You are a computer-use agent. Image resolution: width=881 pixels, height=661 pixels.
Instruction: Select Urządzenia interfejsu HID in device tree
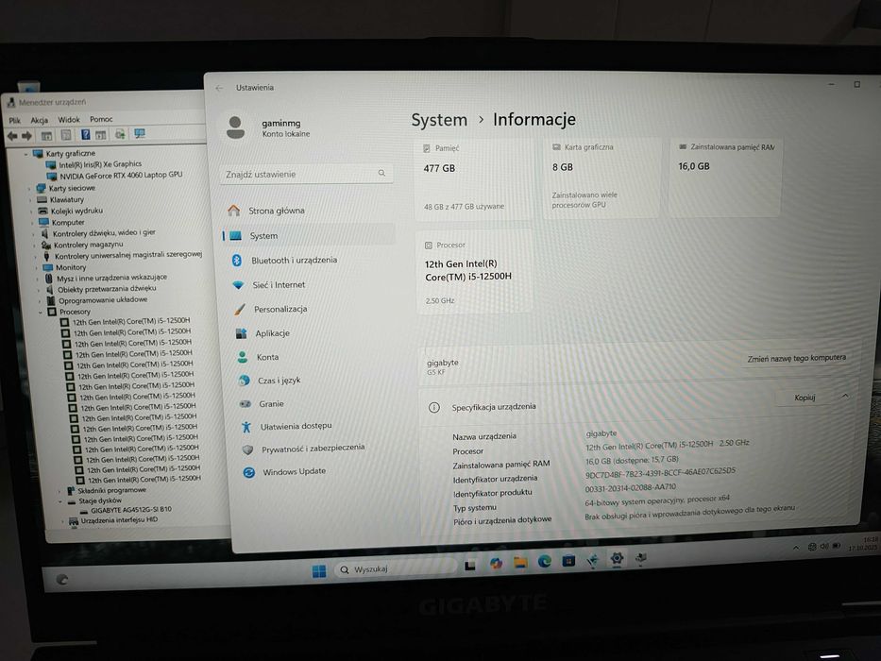(x=119, y=520)
